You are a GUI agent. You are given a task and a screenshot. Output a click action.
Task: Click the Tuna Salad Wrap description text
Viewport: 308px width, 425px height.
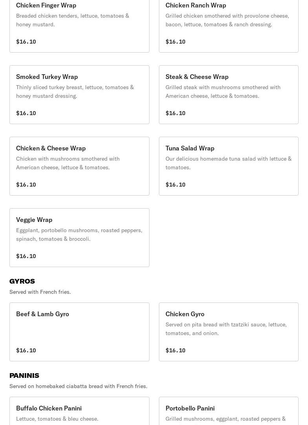pyautogui.click(x=228, y=163)
